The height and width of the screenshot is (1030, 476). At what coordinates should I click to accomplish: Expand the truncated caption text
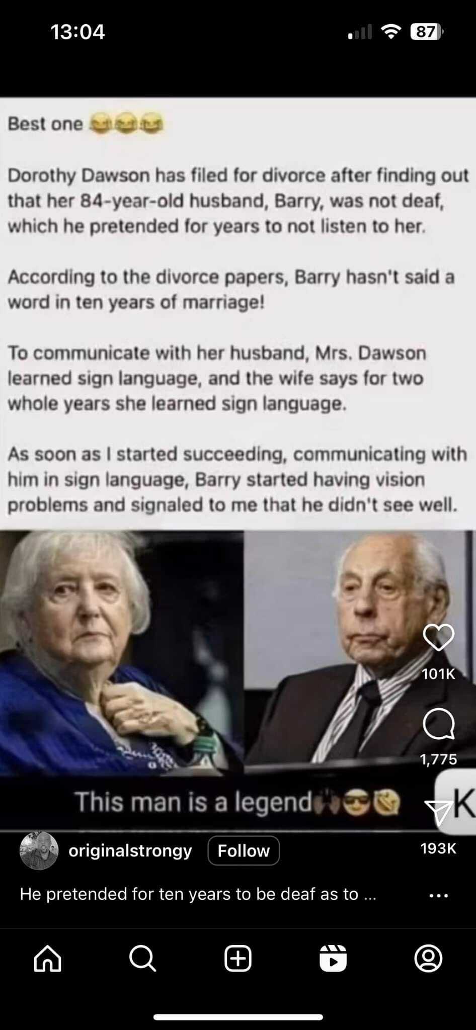pos(198,894)
